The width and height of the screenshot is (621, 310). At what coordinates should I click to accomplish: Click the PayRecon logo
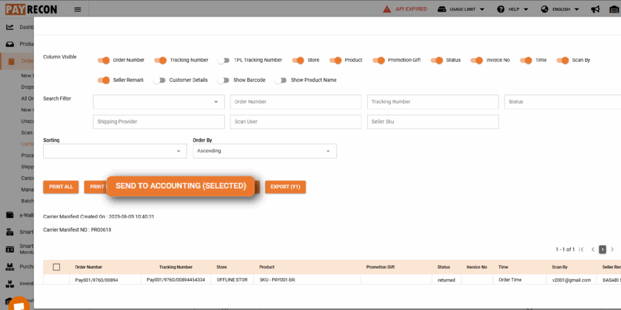tap(31, 9)
